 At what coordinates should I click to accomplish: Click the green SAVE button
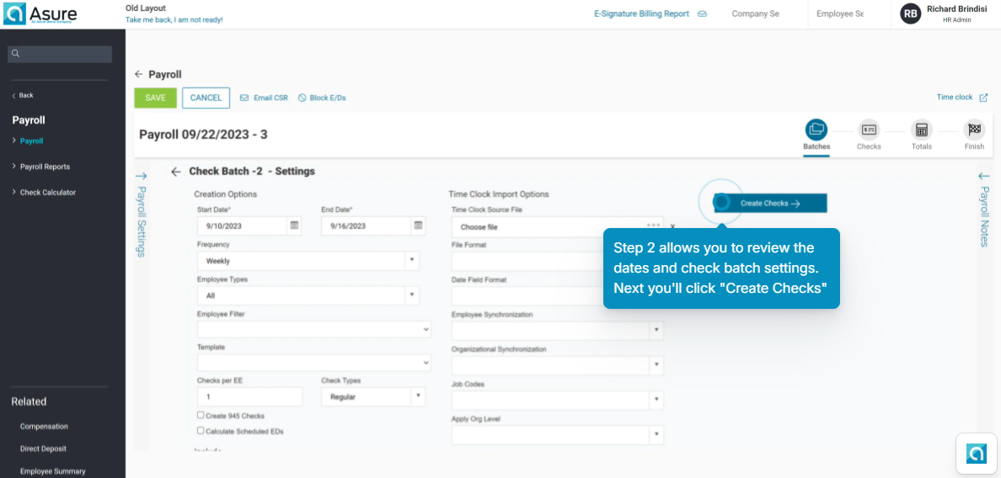click(155, 98)
